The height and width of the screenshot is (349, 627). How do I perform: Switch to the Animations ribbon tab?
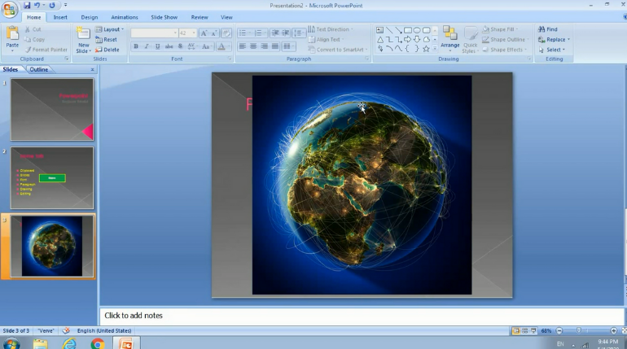(x=125, y=17)
